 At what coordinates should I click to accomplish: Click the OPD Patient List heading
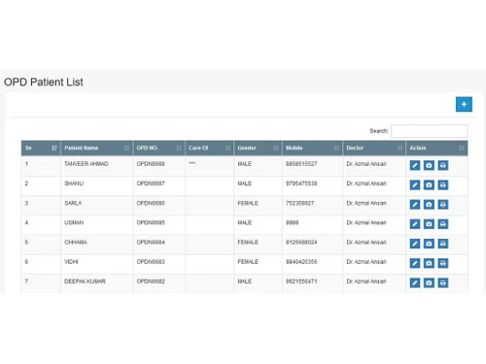tap(44, 83)
